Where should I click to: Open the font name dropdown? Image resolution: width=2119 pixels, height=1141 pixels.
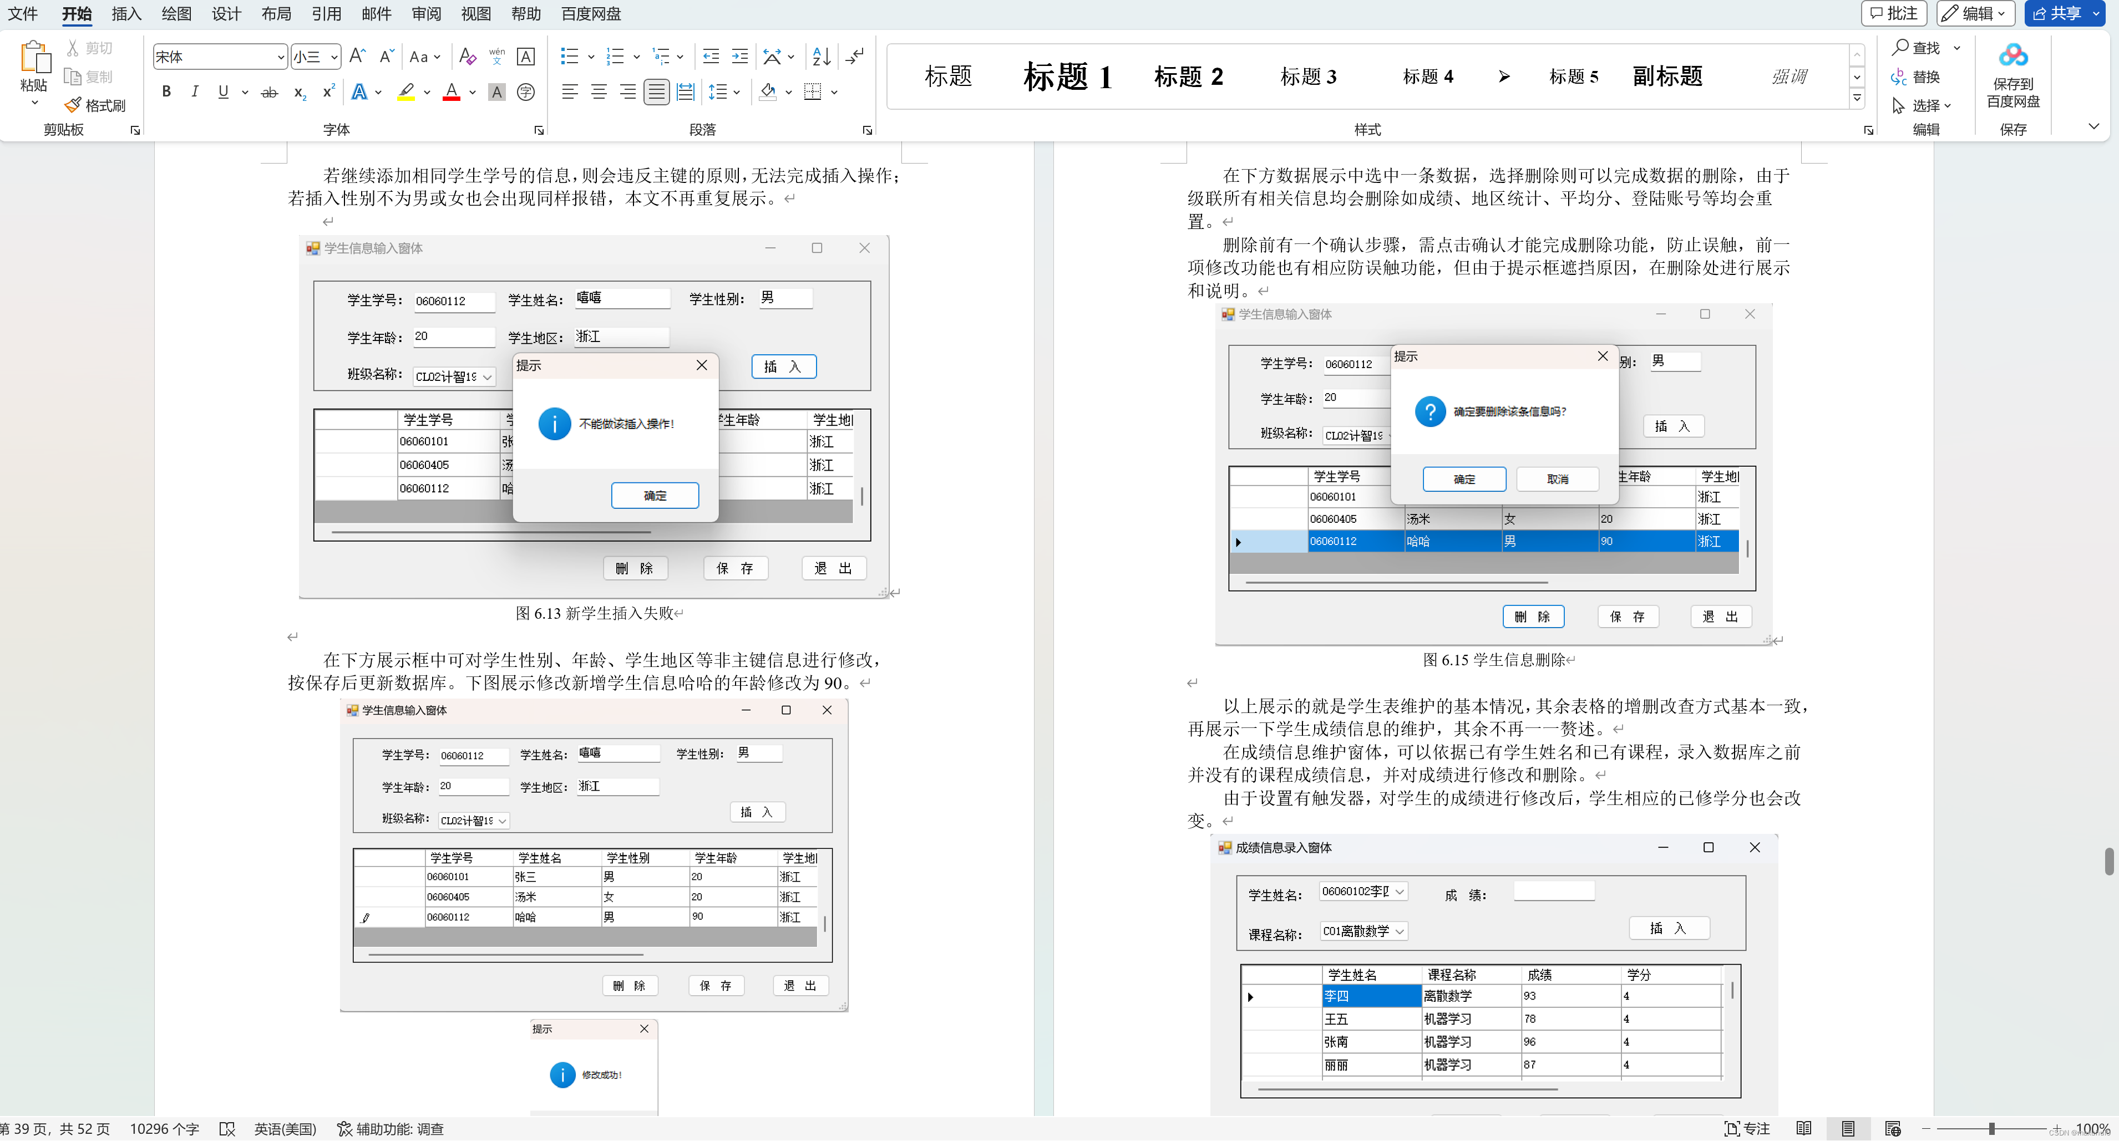[281, 57]
